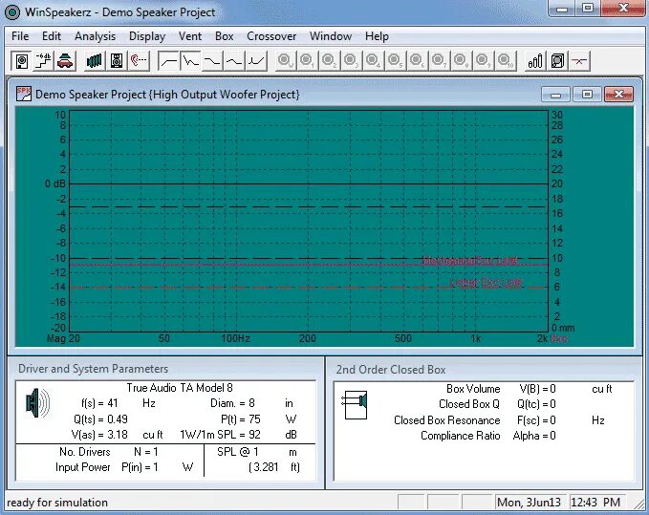Image resolution: width=649 pixels, height=515 pixels.
Task: Open the Edit menu
Action: click(x=52, y=36)
